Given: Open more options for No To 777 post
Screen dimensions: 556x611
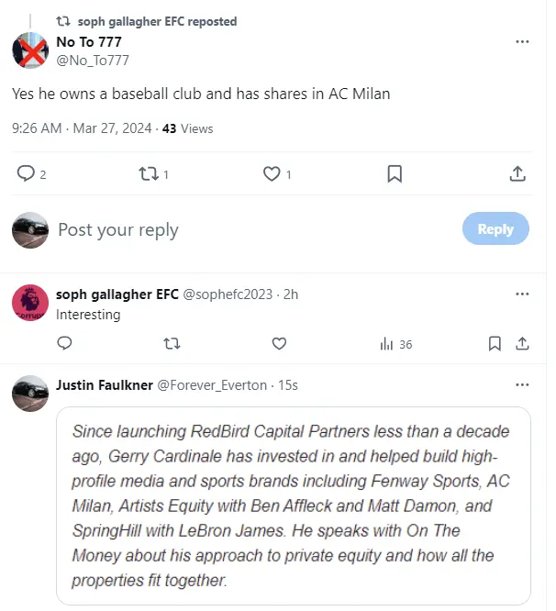Looking at the screenshot, I should point(522,42).
